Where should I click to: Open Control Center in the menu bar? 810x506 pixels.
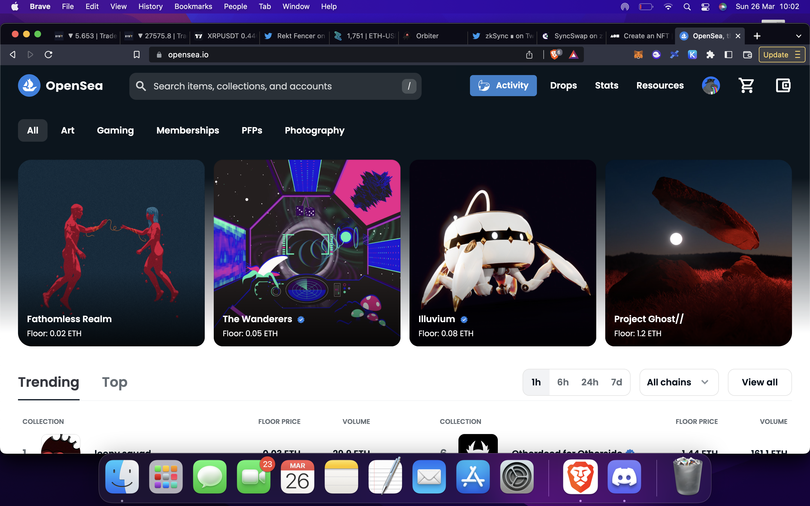point(705,7)
